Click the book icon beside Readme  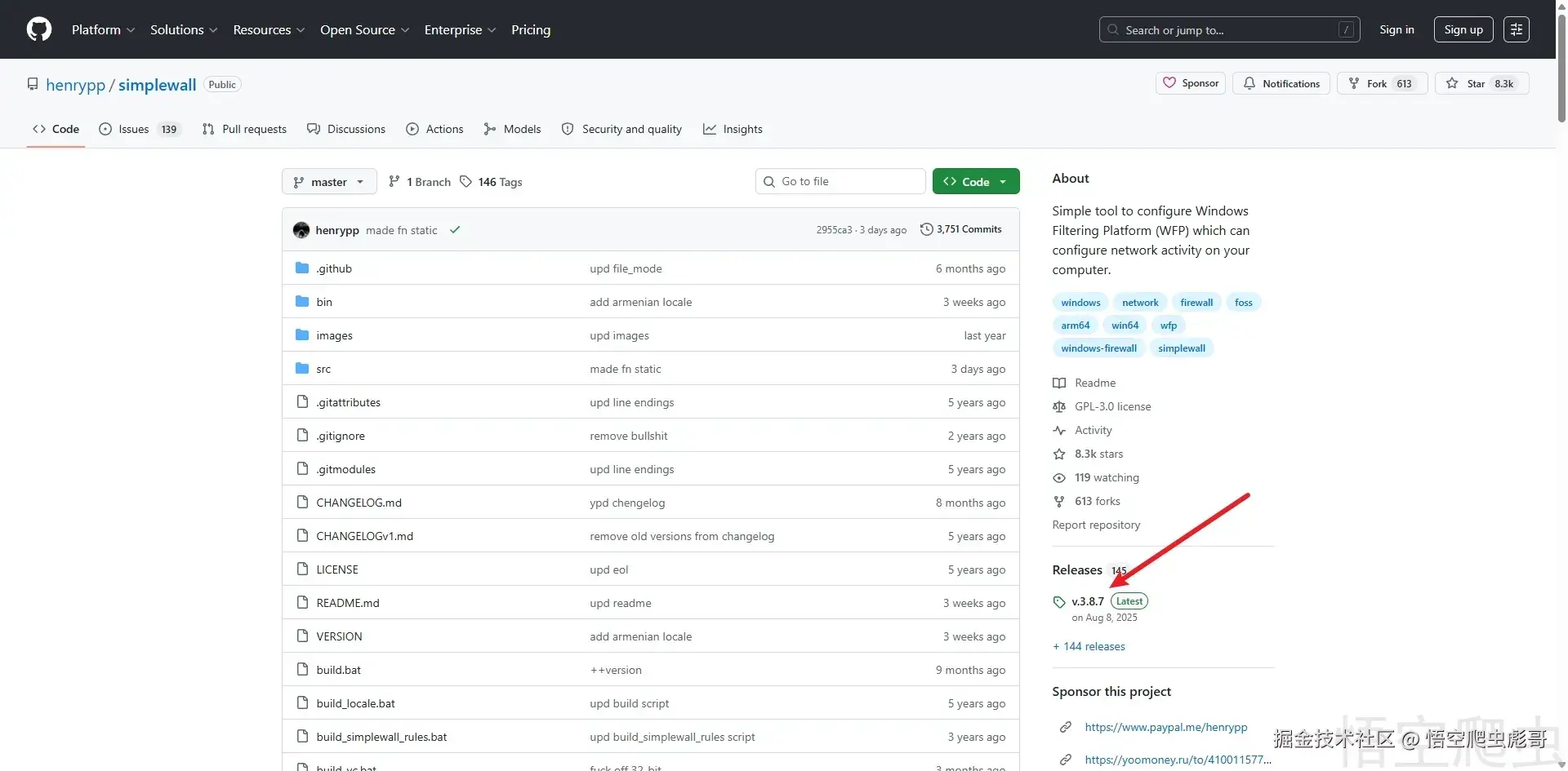tap(1059, 383)
